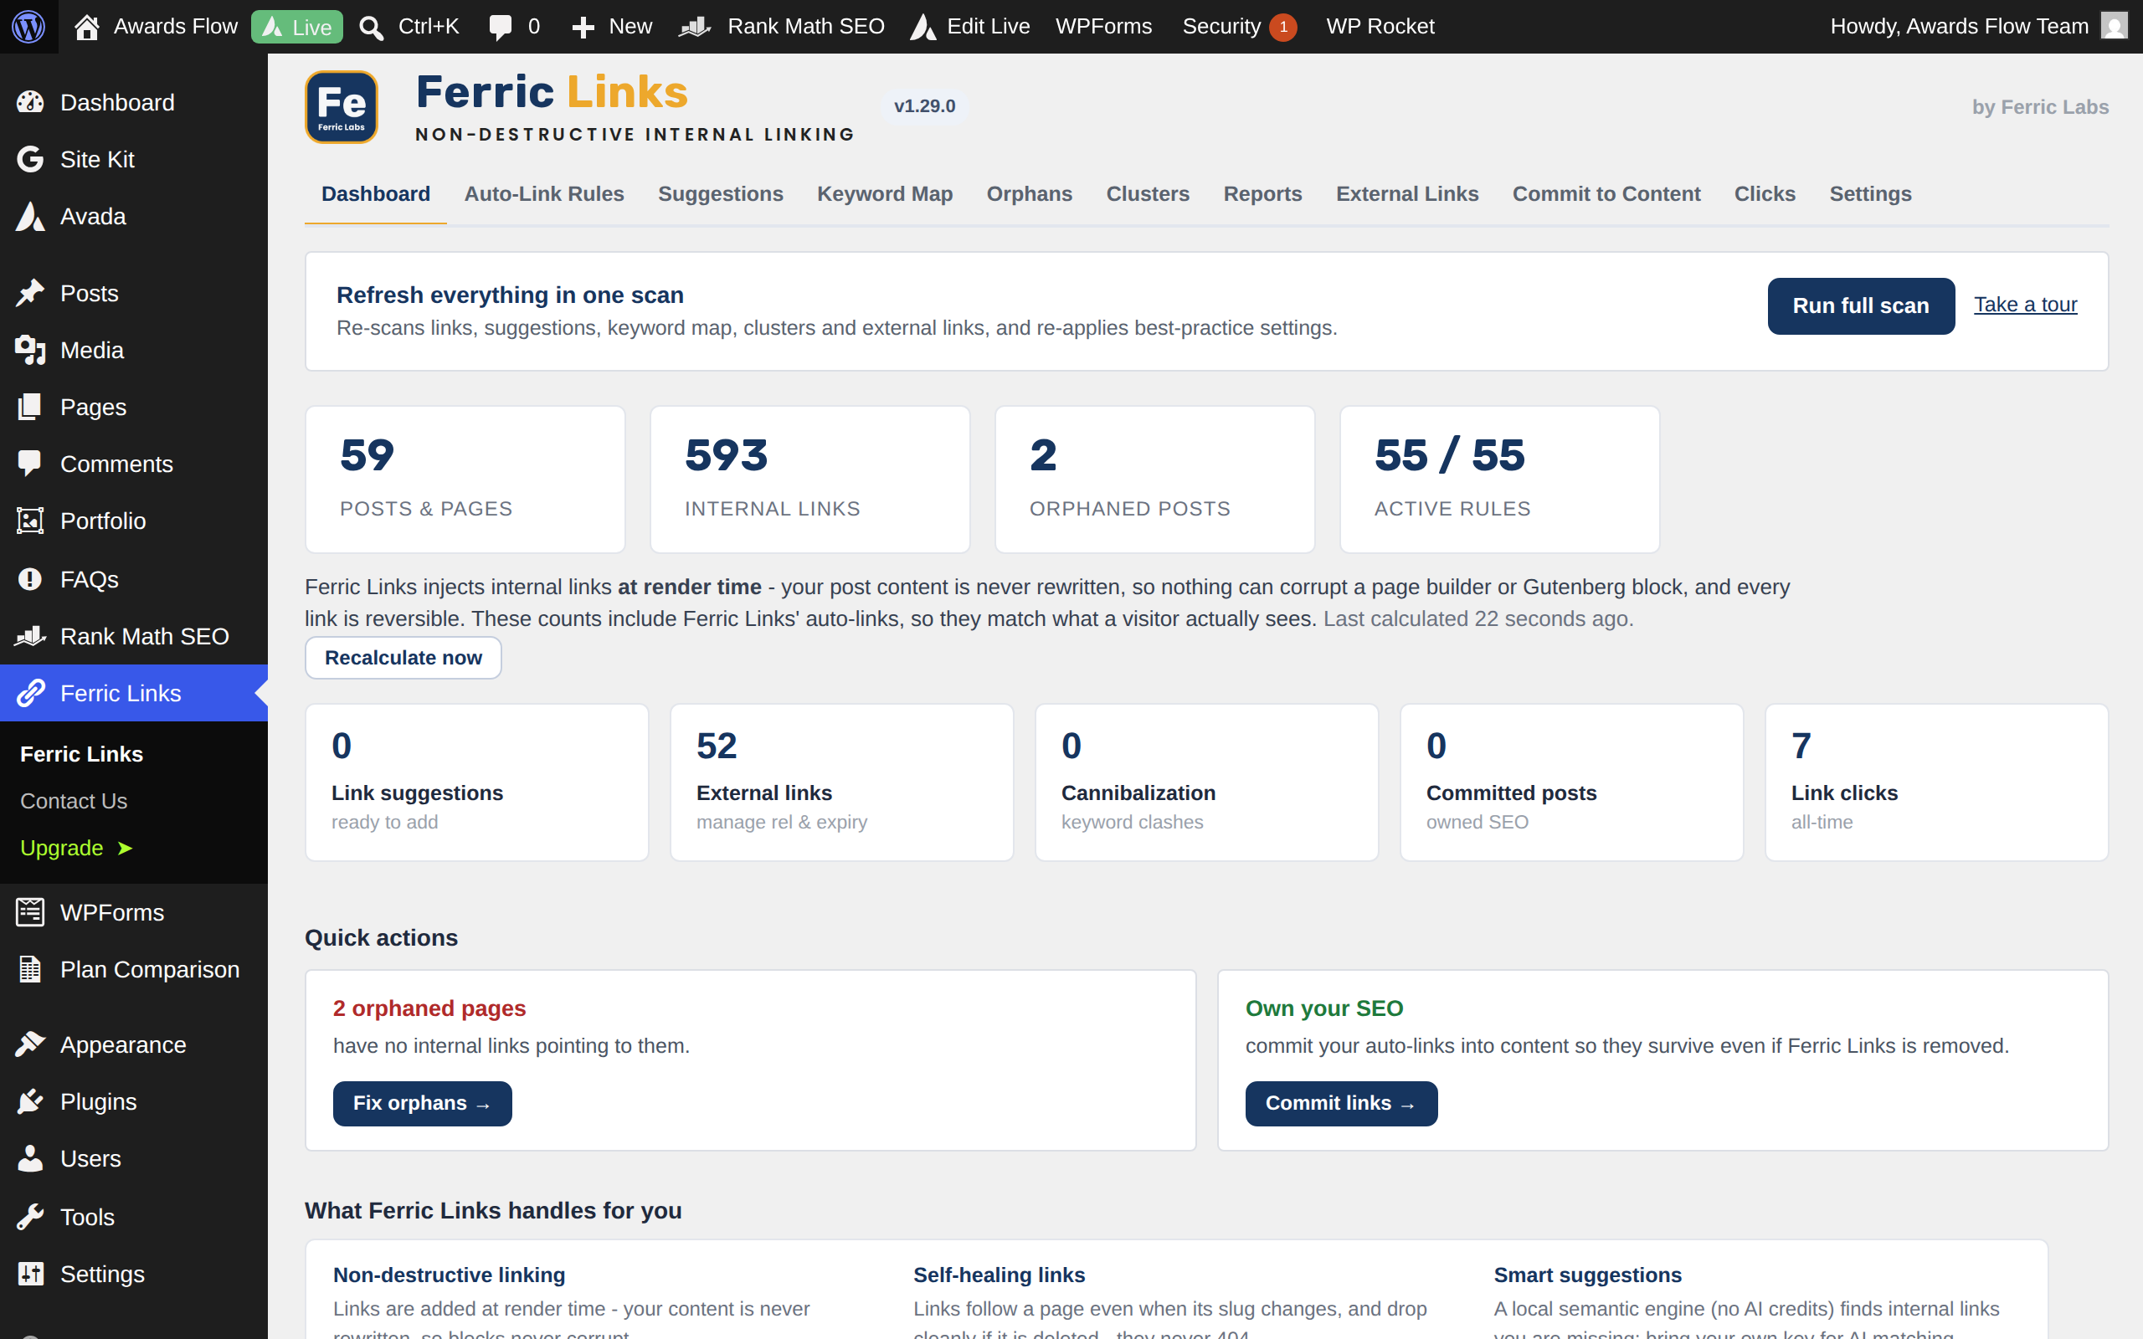The width and height of the screenshot is (2143, 1339).
Task: Click the 55 / 55 Active Rules card
Action: point(1500,479)
